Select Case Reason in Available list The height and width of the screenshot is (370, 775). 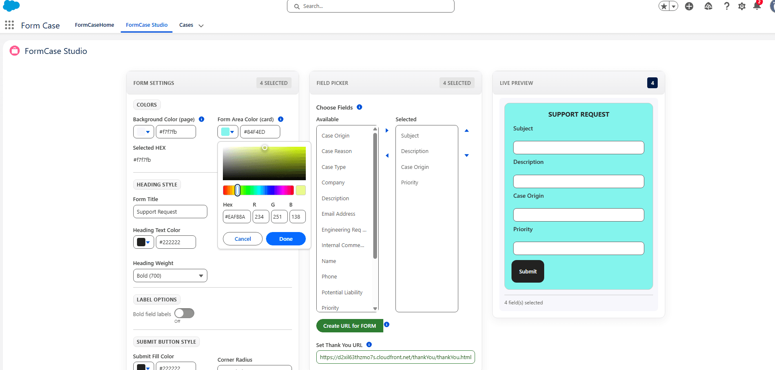(x=344, y=151)
